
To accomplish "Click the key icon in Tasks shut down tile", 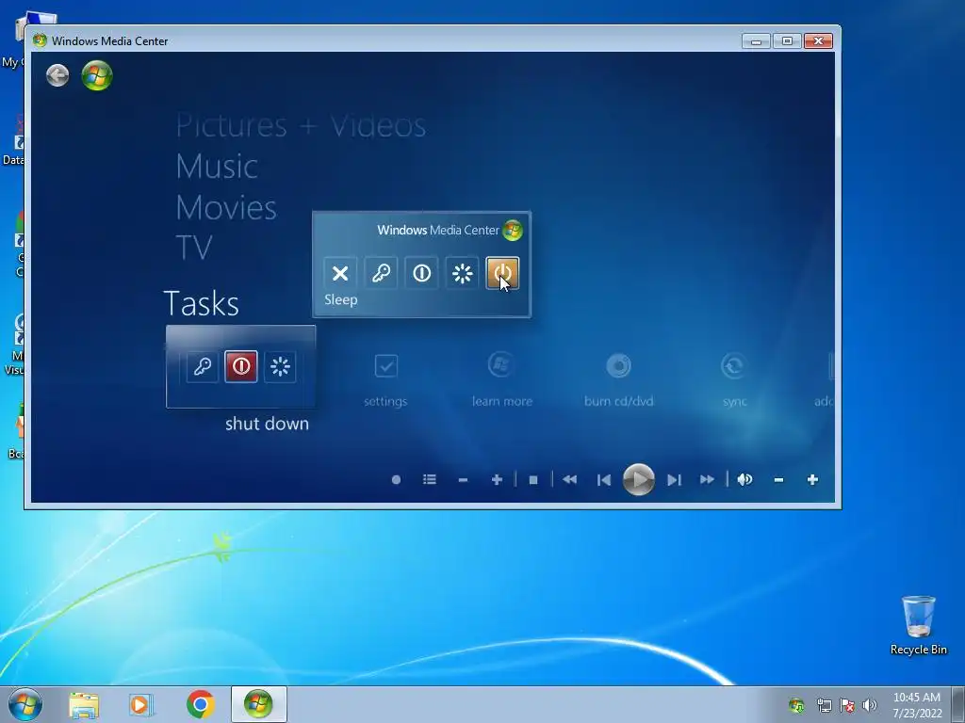I will (x=203, y=366).
